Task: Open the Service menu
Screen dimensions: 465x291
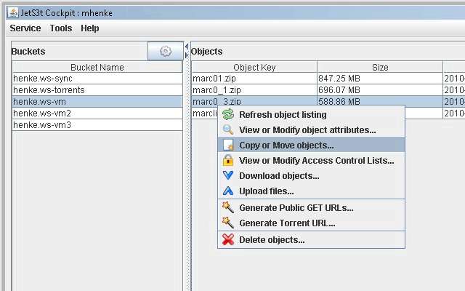Action: tap(25, 28)
